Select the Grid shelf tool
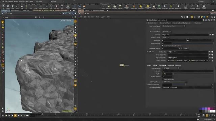 coord(22,7)
